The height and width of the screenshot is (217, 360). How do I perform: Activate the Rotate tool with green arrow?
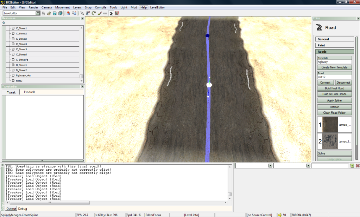coord(94,13)
